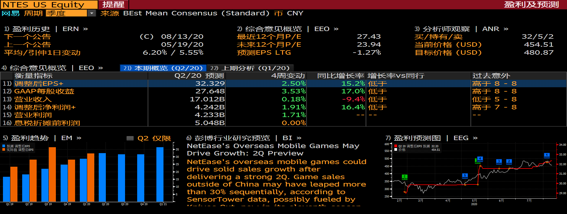Click chart marker numbered 4
The width and height of the screenshot is (567, 214).
pyautogui.click(x=480, y=159)
